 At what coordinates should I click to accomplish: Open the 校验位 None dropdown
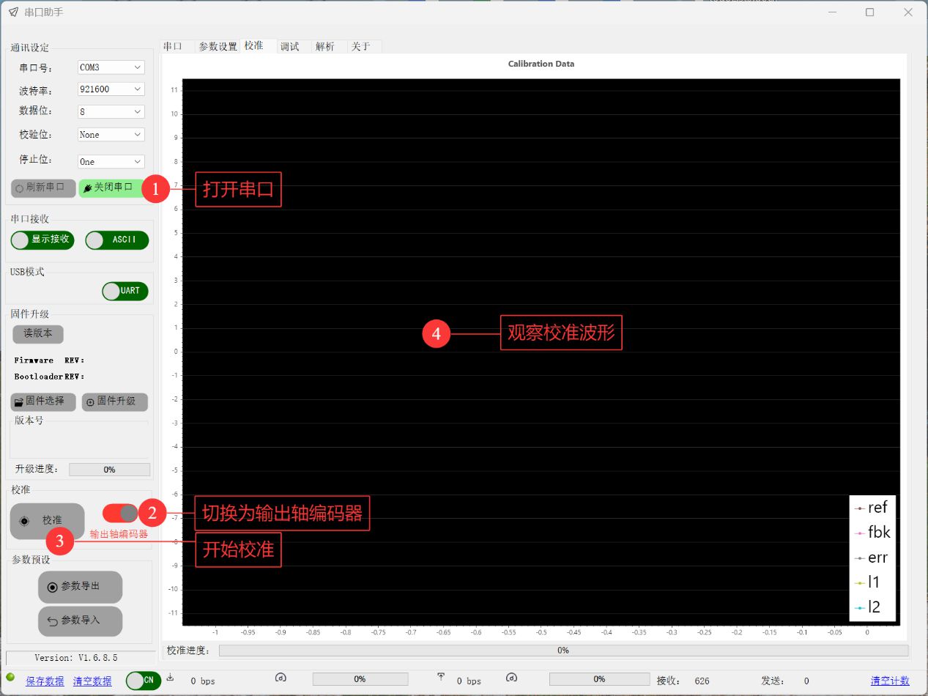pos(111,135)
